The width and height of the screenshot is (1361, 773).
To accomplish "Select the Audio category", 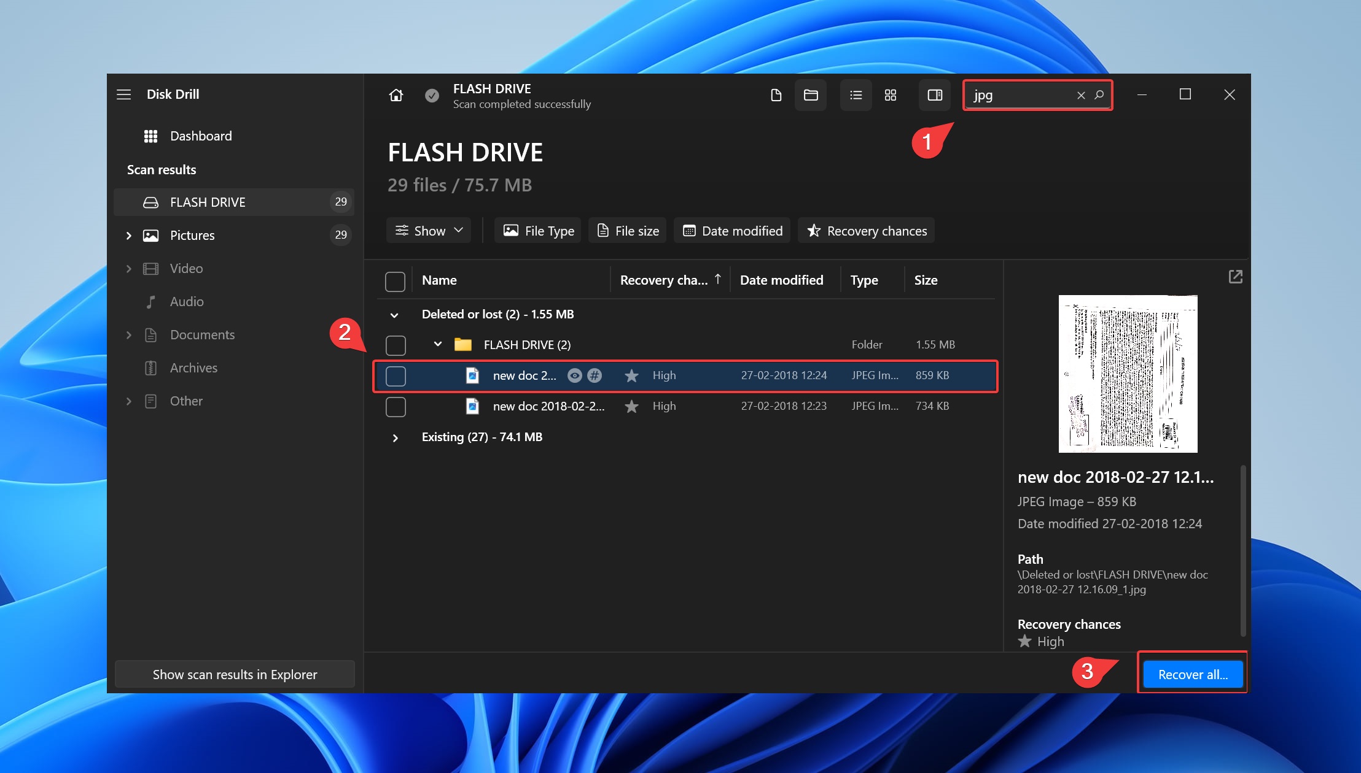I will [x=234, y=302].
